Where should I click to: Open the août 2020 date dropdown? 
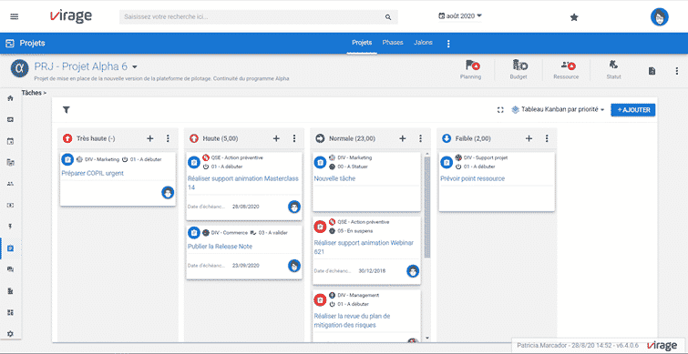tap(460, 15)
